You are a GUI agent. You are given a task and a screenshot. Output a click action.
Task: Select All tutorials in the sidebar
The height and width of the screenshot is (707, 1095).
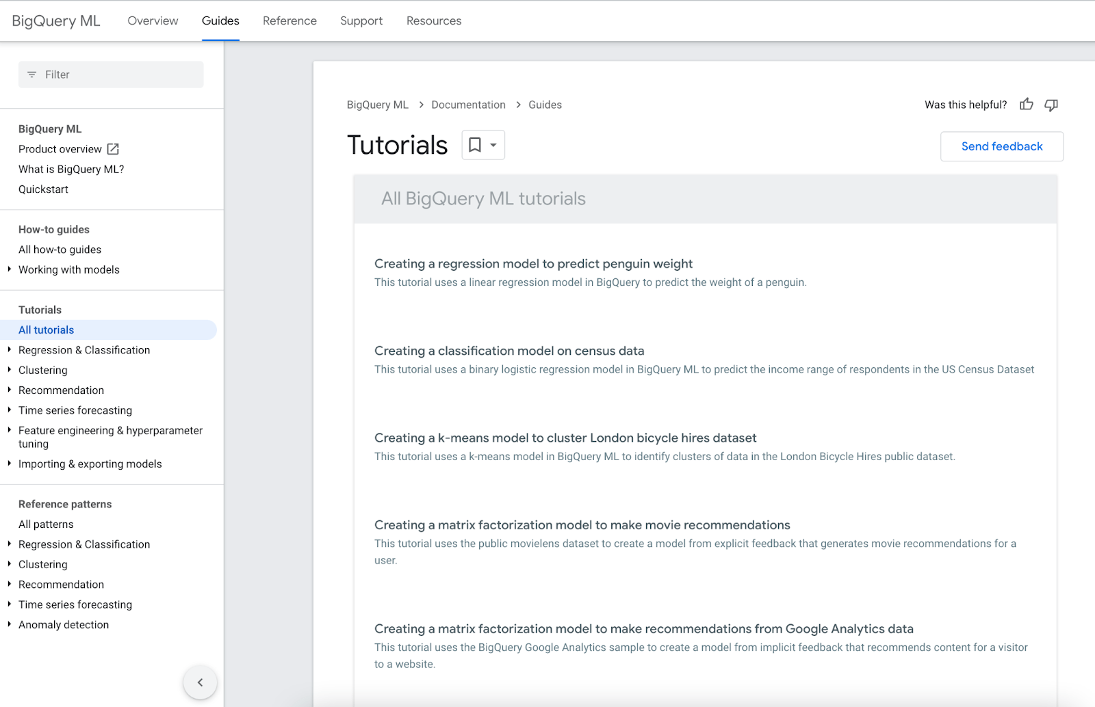pyautogui.click(x=108, y=330)
